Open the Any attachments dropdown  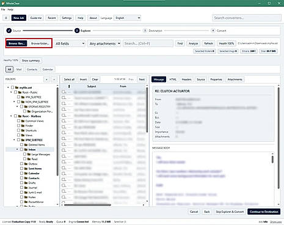[104, 43]
